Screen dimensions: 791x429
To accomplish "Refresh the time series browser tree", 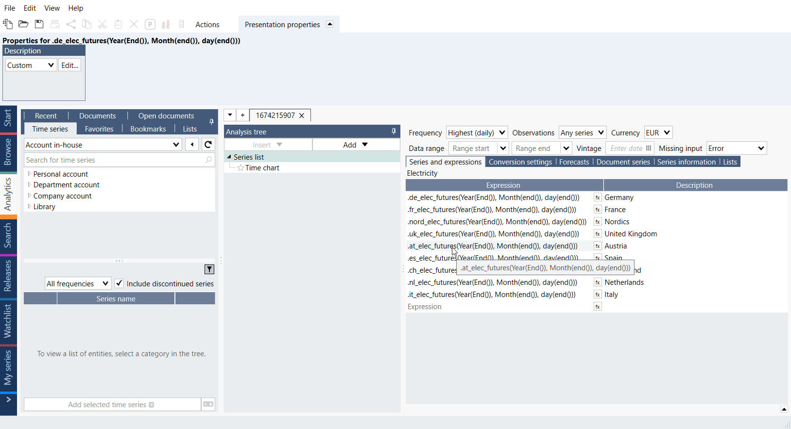I will (x=208, y=145).
